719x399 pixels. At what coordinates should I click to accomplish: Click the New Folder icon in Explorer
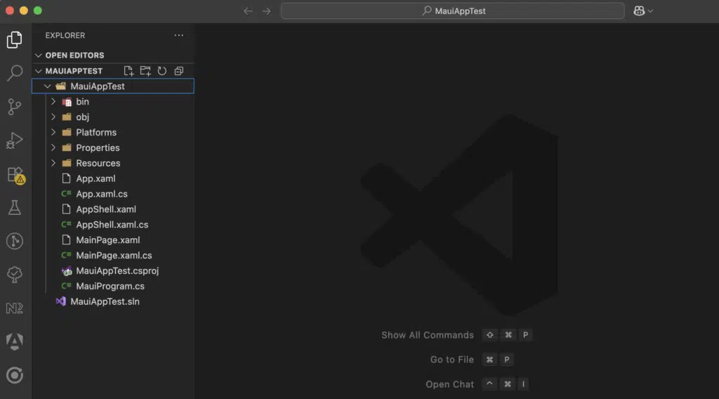pyautogui.click(x=145, y=71)
